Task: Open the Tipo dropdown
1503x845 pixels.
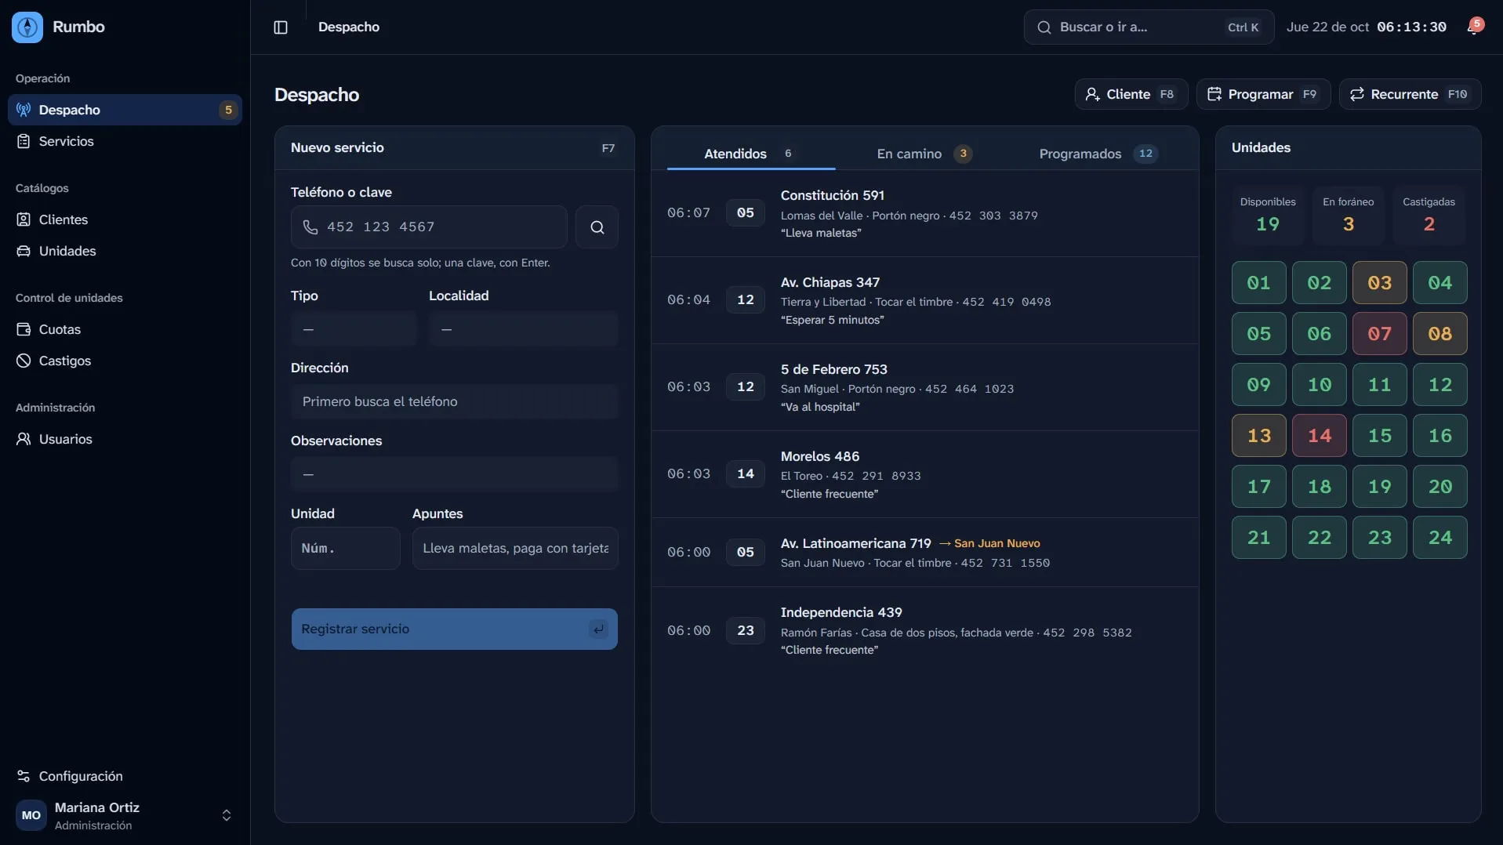Action: pyautogui.click(x=353, y=329)
